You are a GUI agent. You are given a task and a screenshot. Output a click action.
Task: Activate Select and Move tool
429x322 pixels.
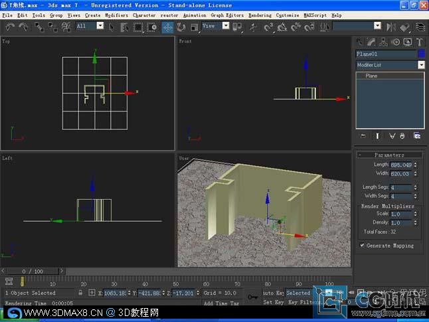(x=167, y=27)
